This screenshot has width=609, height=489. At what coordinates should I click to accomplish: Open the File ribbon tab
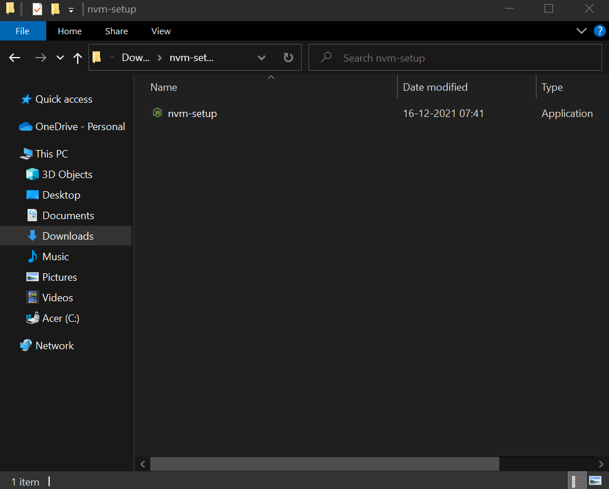22,31
